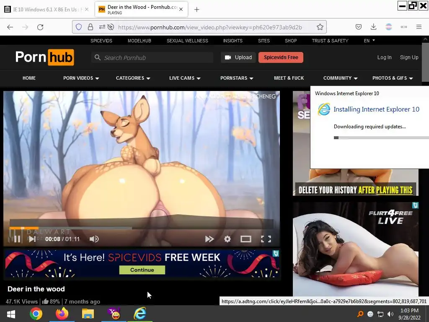Switch to Firefox on the taskbar
This screenshot has height=322, width=429.
pyautogui.click(x=62, y=314)
